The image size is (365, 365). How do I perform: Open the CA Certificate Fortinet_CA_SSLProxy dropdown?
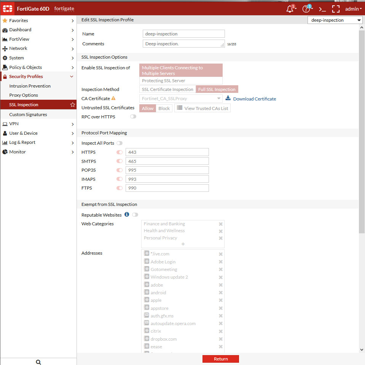point(181,99)
